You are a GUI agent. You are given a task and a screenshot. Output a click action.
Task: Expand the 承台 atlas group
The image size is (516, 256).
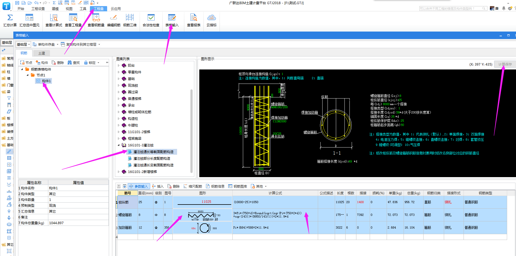(119, 105)
